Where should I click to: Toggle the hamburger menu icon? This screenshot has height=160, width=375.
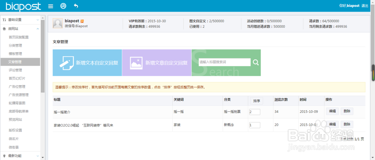click(51, 6)
